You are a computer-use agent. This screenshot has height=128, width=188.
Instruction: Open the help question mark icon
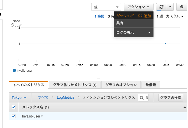click(x=181, y=7)
